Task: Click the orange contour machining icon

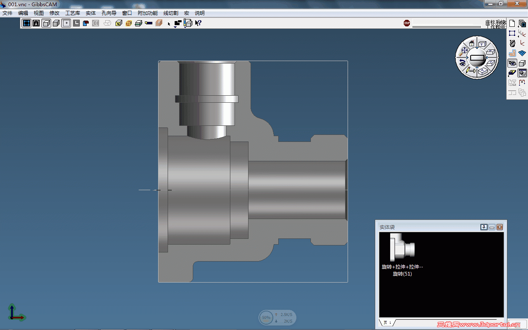Action: coord(512,53)
